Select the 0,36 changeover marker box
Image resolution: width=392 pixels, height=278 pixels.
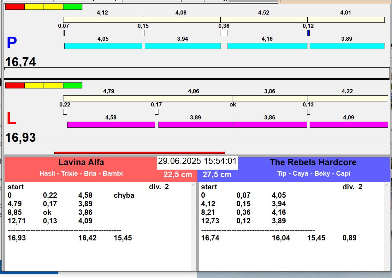click(x=224, y=33)
